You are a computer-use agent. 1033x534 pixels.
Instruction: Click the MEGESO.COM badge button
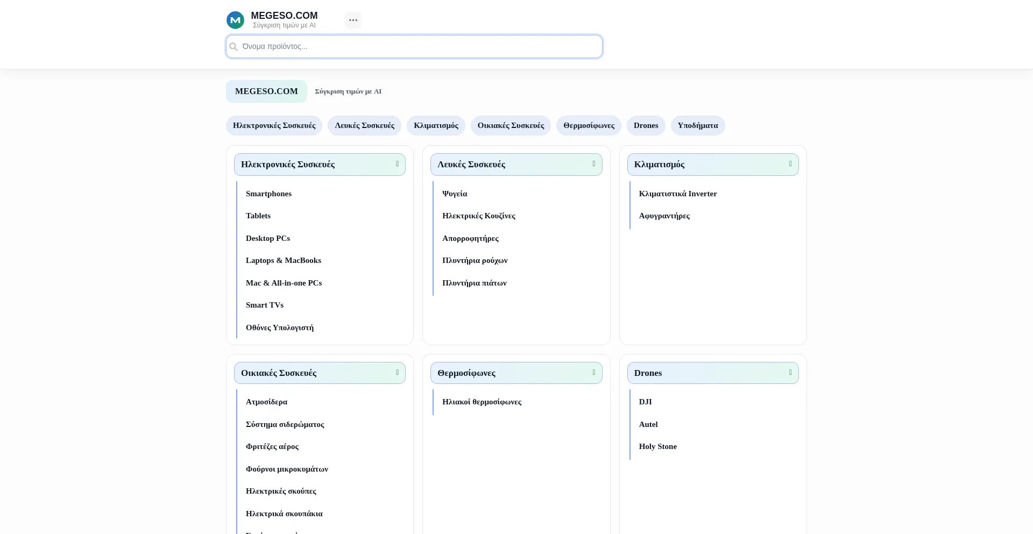point(266,91)
